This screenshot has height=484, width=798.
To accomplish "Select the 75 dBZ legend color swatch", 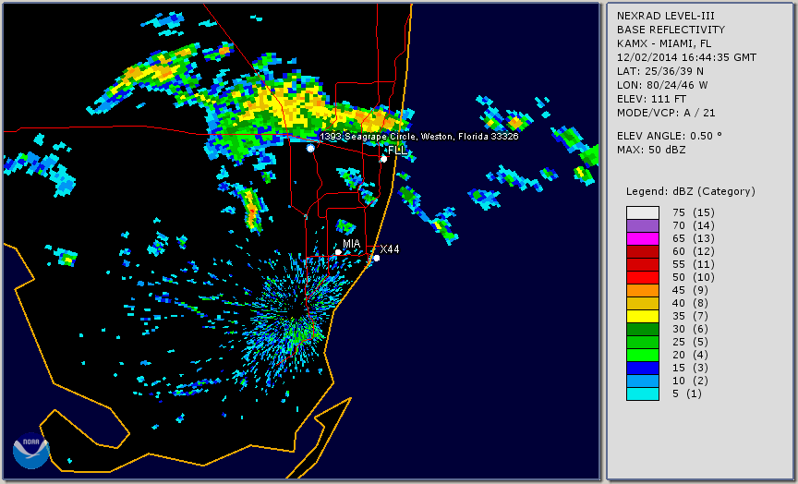I will click(643, 212).
